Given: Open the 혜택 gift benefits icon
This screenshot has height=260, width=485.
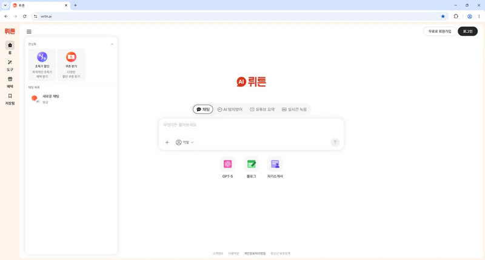Looking at the screenshot, I should (x=10, y=79).
